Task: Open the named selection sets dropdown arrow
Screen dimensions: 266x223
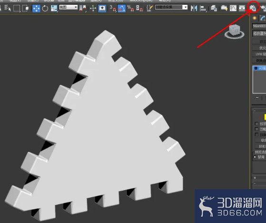Action: [x=185, y=7]
